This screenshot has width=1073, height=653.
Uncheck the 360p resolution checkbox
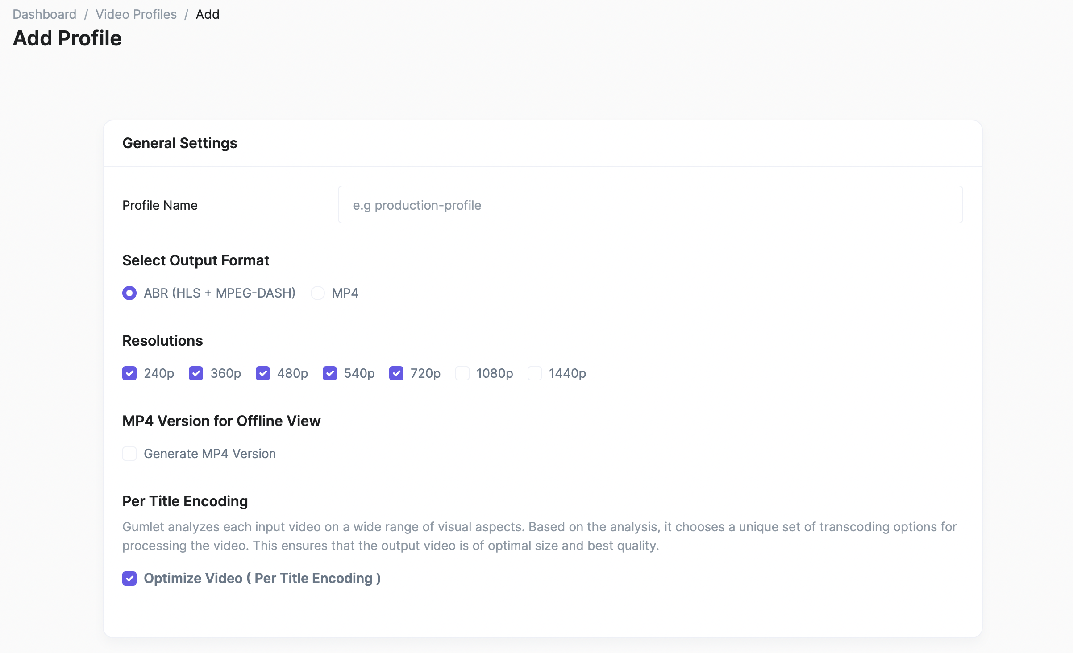[x=196, y=373]
